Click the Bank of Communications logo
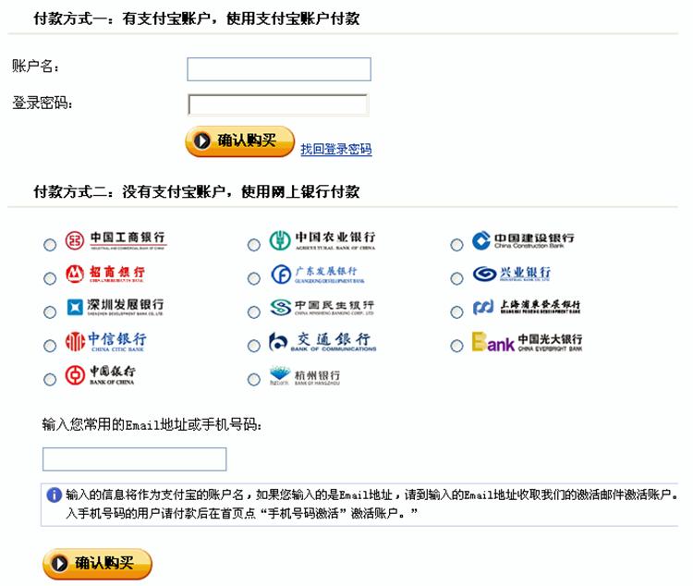The width and height of the screenshot is (693, 586). click(x=322, y=343)
